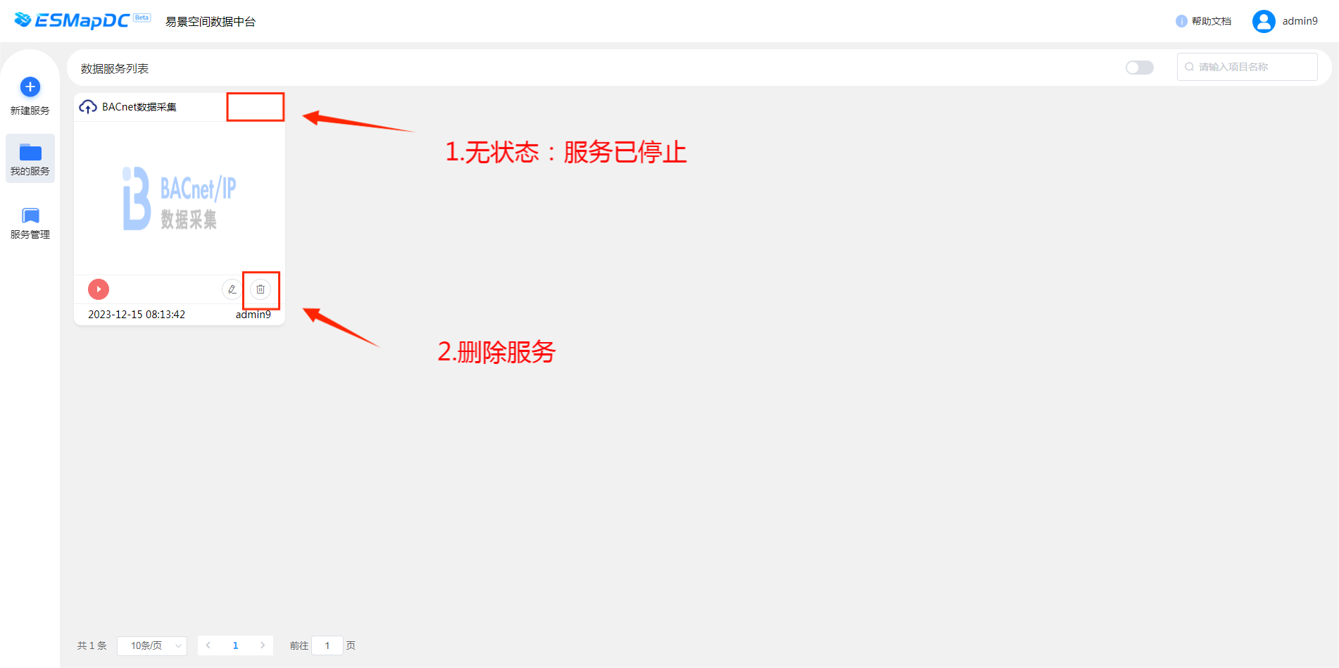Open 我的服务 folder icon in sidebar
Image resolution: width=1339 pixels, height=668 pixels.
(30, 152)
